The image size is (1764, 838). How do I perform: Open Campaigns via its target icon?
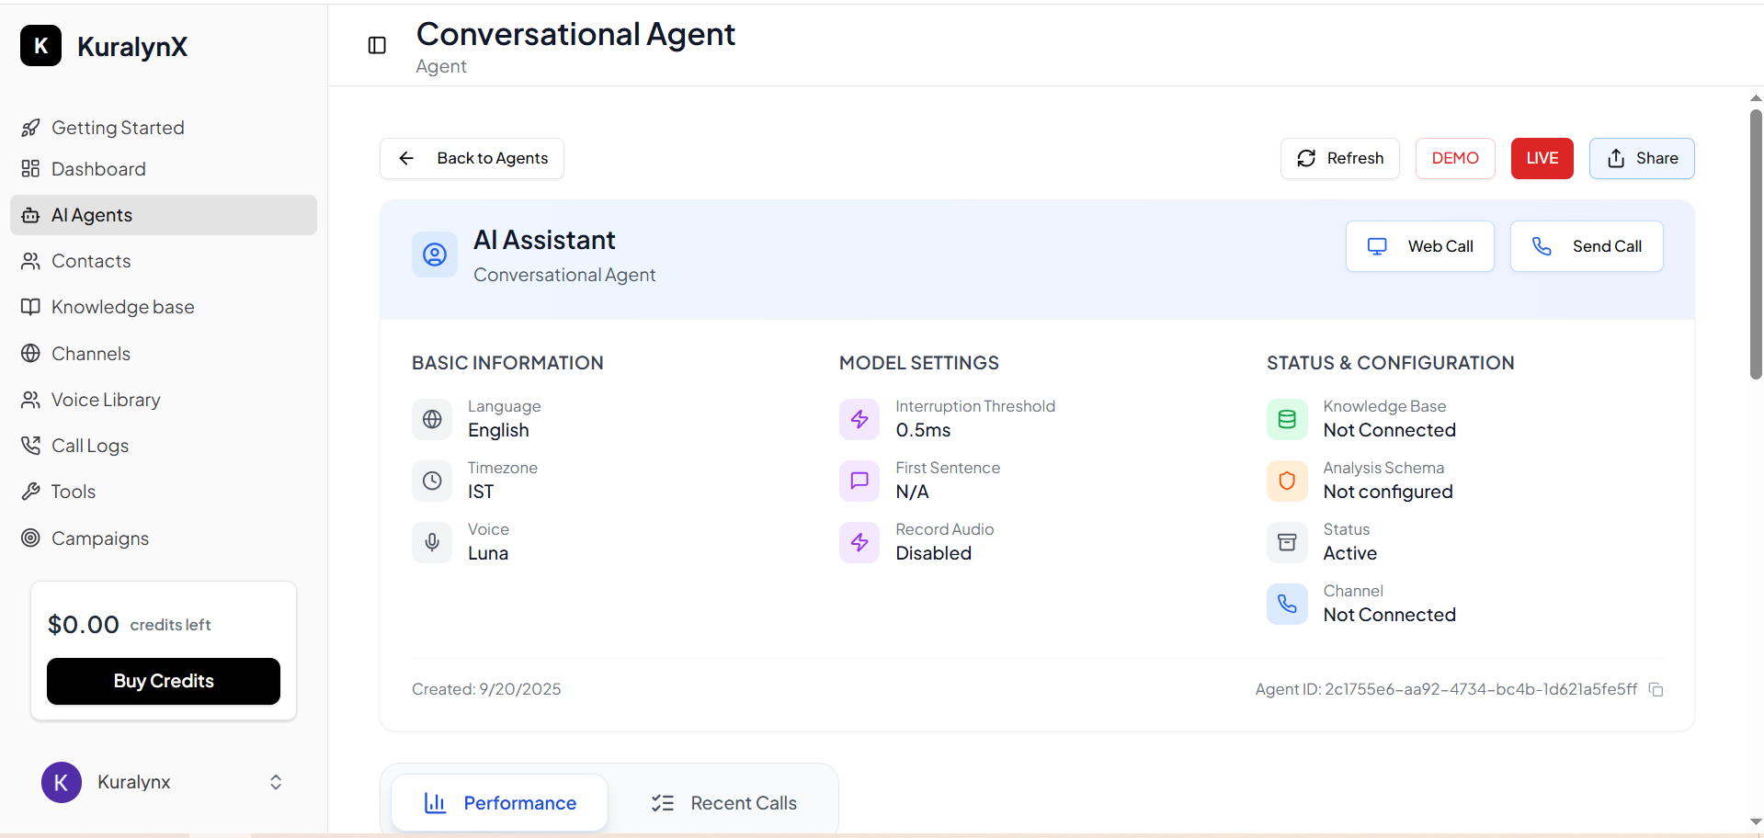30,538
